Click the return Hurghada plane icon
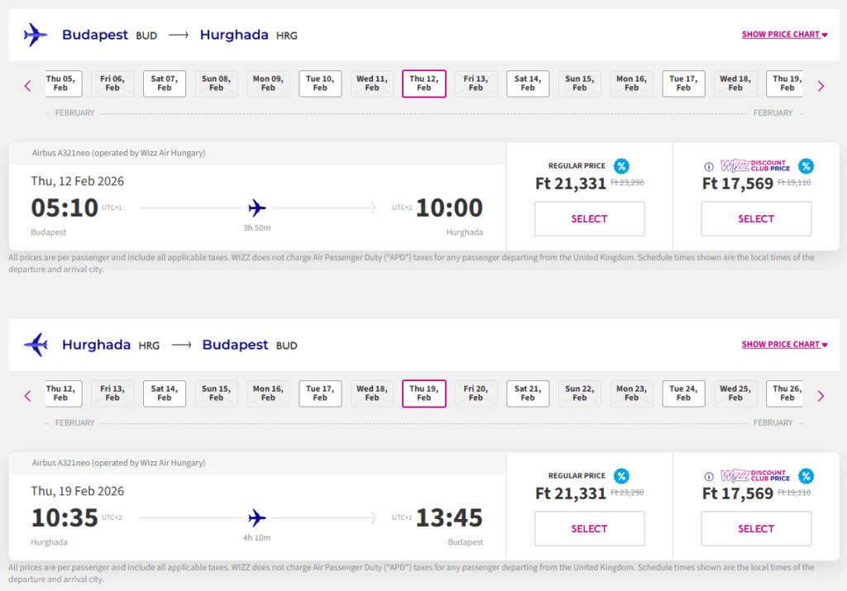Image resolution: width=847 pixels, height=591 pixels. click(x=36, y=345)
